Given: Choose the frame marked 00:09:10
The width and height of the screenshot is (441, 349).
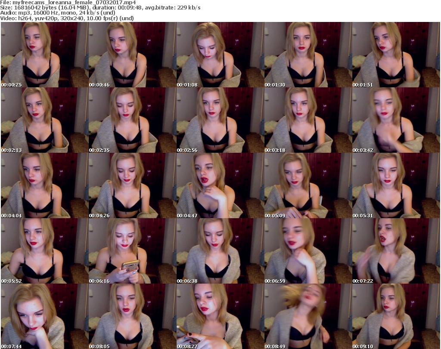Looking at the screenshot, I should pos(396,316).
